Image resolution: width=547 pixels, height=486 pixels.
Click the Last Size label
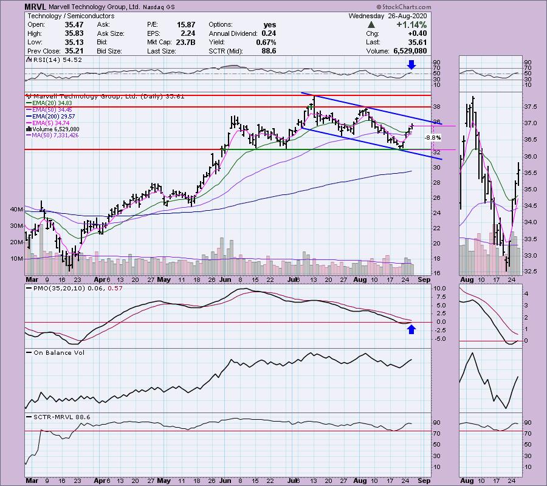(x=161, y=51)
